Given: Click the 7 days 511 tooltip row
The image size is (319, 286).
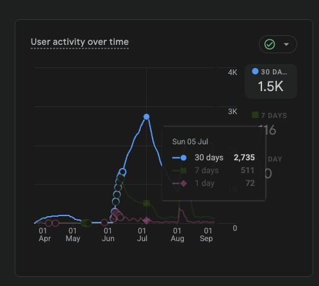Looking at the screenshot, I should [x=213, y=171].
